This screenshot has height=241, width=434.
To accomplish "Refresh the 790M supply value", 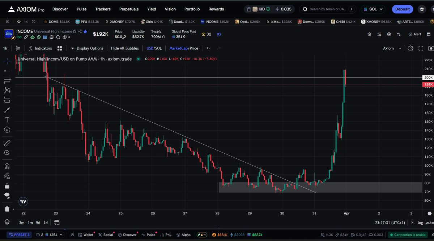I will [164, 37].
